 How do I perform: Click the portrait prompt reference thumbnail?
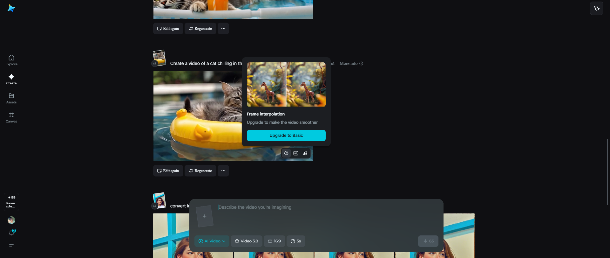159,200
